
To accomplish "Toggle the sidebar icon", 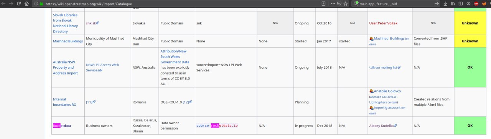I will click(x=461, y=3).
